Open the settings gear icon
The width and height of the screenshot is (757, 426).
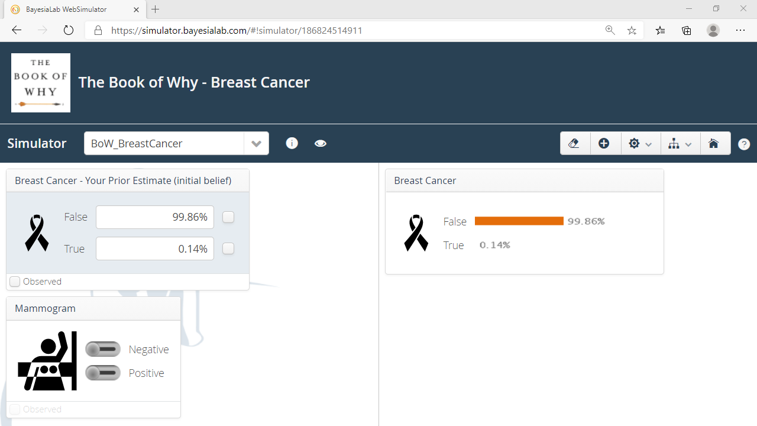coord(634,143)
